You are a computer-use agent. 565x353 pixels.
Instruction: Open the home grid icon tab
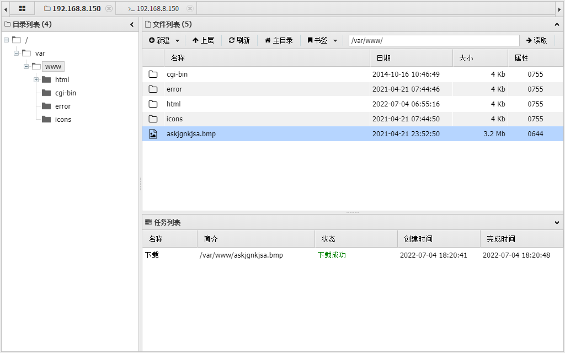click(22, 9)
